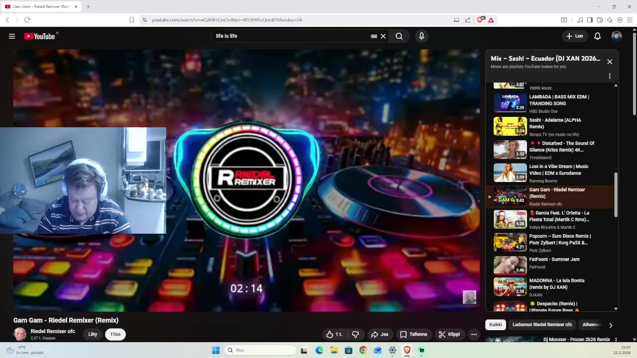637x358 pixels.
Task: Open a new browser tab
Action: 88,6
